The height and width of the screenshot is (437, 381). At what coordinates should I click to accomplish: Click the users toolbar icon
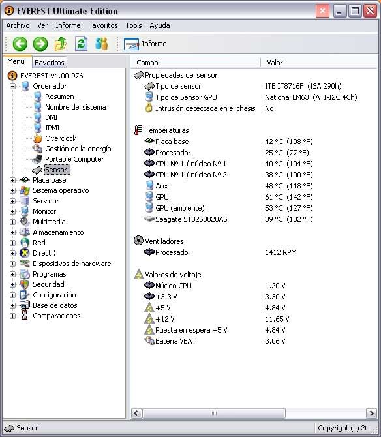102,44
